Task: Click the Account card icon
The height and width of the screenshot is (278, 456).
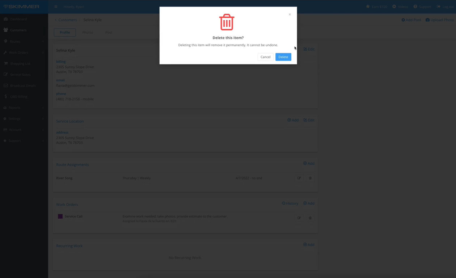Action: [x=5, y=130]
